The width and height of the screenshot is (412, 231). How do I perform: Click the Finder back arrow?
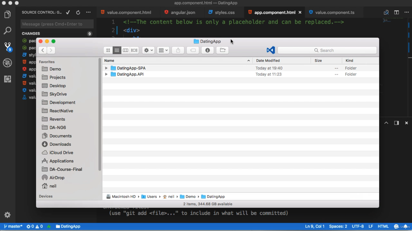42,50
